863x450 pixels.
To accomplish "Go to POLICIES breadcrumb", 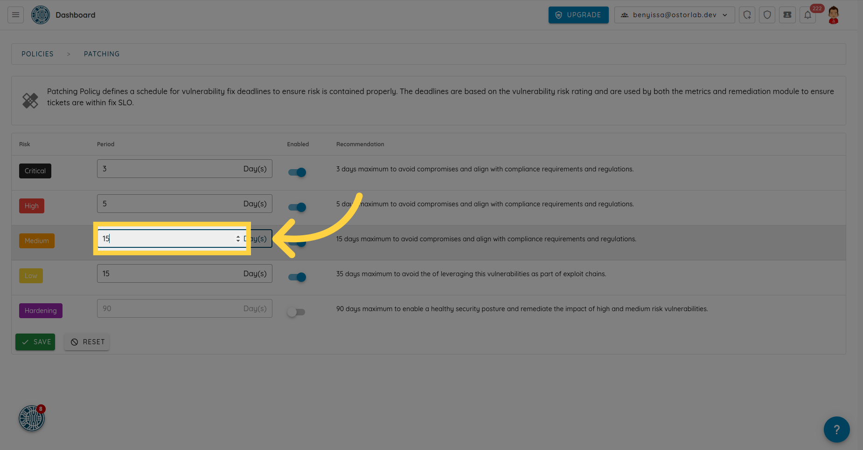I will click(37, 54).
